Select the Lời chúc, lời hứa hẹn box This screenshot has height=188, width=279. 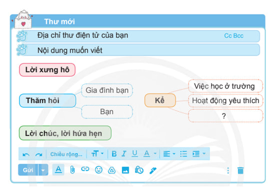[65, 133]
